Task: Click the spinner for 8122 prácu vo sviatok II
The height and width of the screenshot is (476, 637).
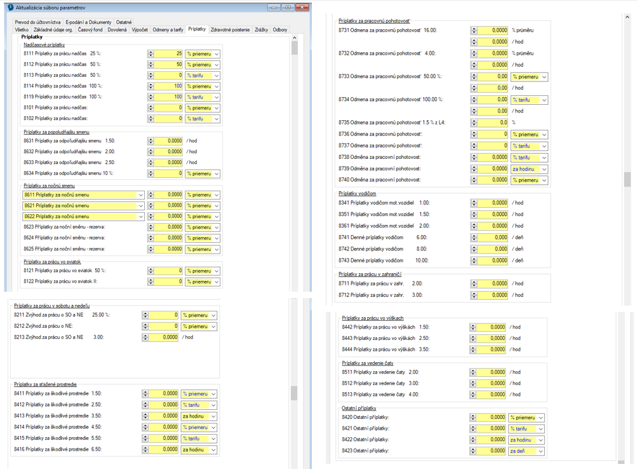Action: click(x=151, y=282)
